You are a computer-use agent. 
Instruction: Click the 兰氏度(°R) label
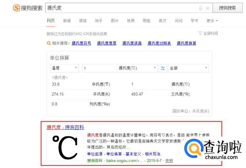click(181, 94)
